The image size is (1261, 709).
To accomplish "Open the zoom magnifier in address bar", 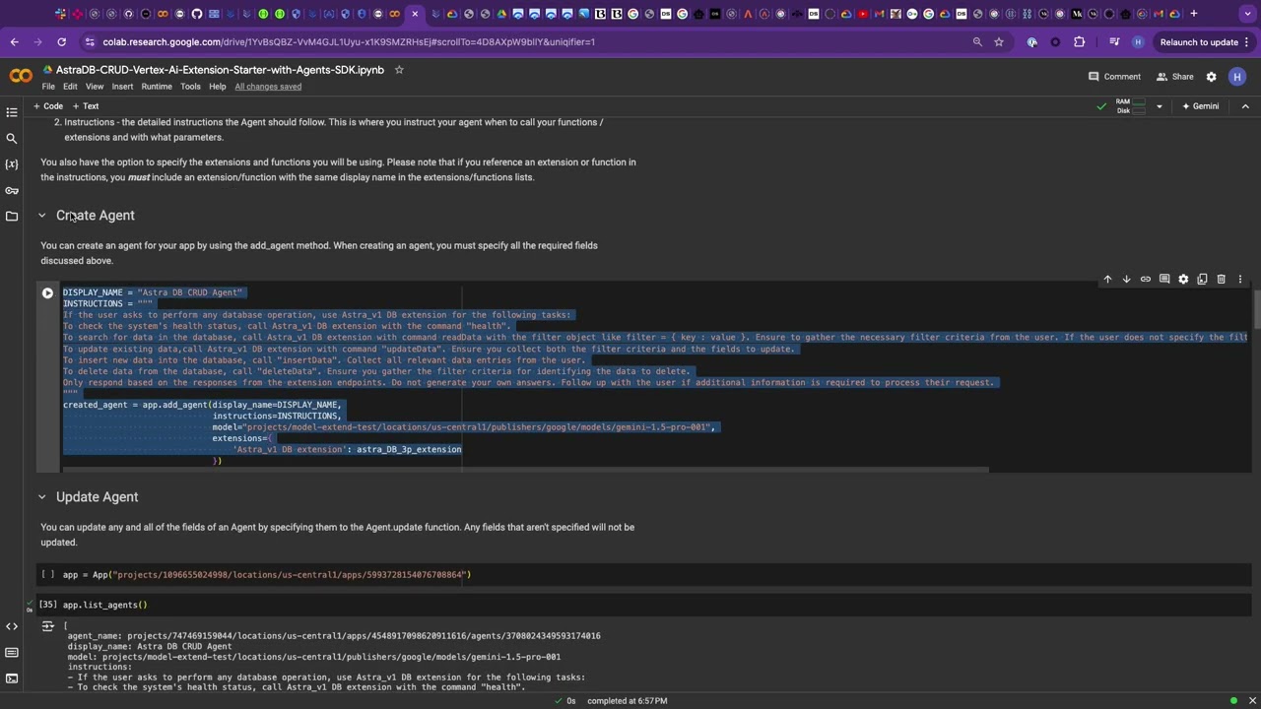I will point(977,42).
